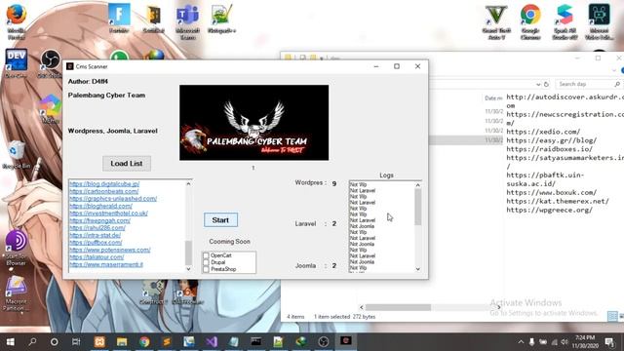This screenshot has height=351, width=624.
Task: Launch the Tor Browser desktop shortcut
Action: 16,248
